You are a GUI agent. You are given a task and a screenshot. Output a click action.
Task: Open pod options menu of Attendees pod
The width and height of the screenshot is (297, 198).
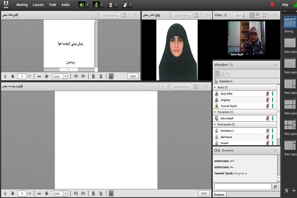coord(275,65)
